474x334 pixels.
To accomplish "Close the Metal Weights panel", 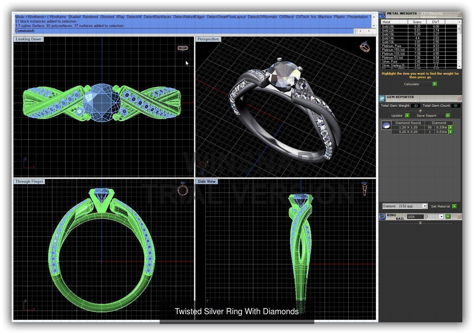I will click(459, 15).
